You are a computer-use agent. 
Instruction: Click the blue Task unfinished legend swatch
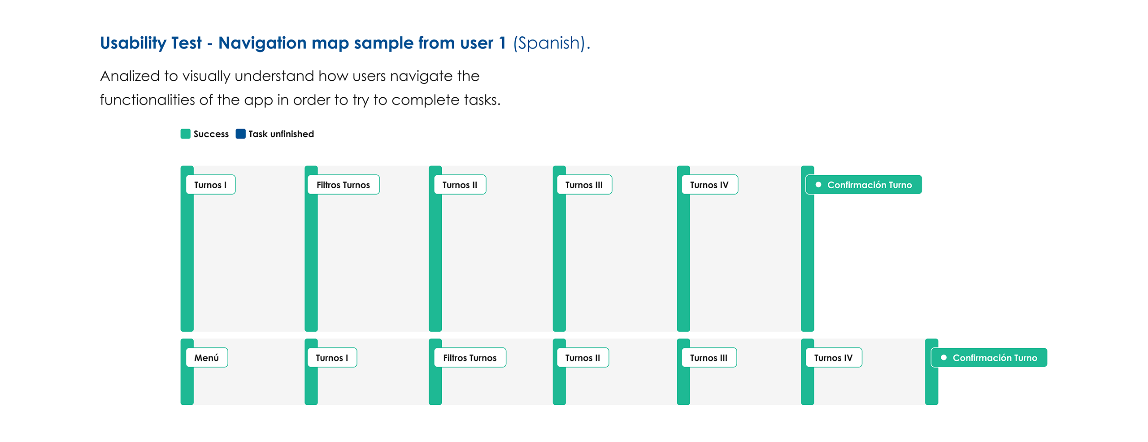click(x=240, y=134)
